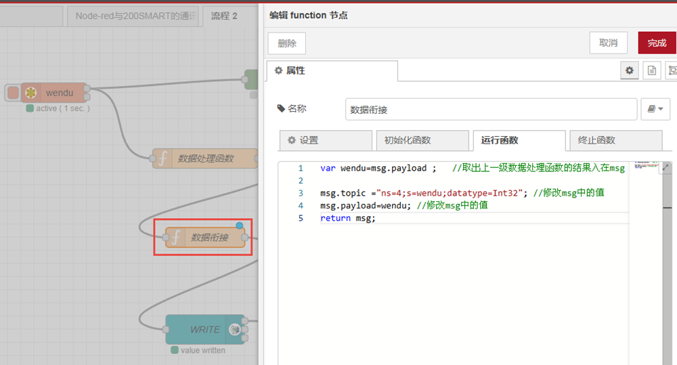Click the 编辑 function 节点 title

tap(308, 16)
